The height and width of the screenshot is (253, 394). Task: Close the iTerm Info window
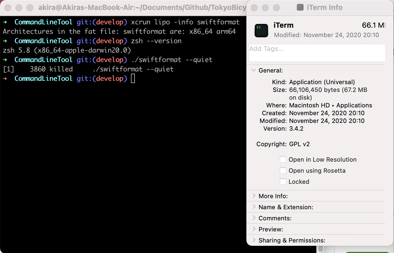coord(254,8)
